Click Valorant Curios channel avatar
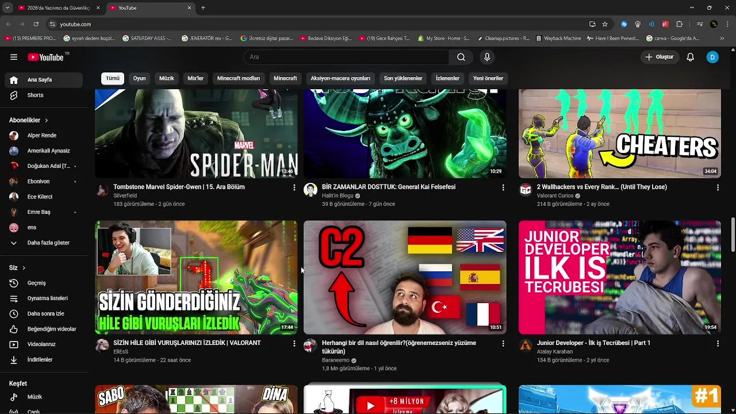736x414 pixels. 526,190
